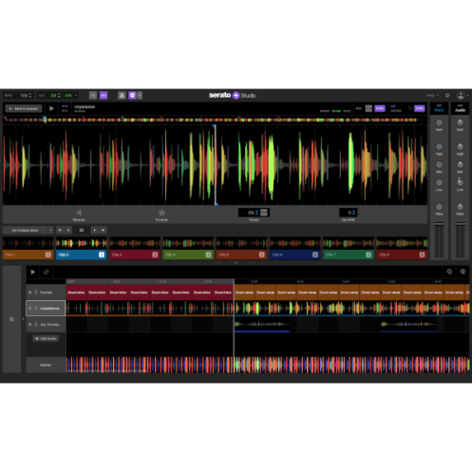Image resolution: width=472 pixels, height=472 pixels.
Task: Toggle the loop/stretch mode icon beside sample name
Action: point(65,108)
